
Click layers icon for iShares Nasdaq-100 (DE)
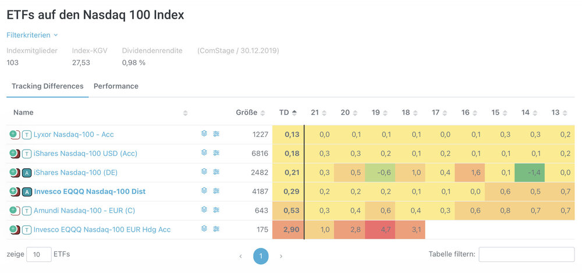[x=204, y=172]
